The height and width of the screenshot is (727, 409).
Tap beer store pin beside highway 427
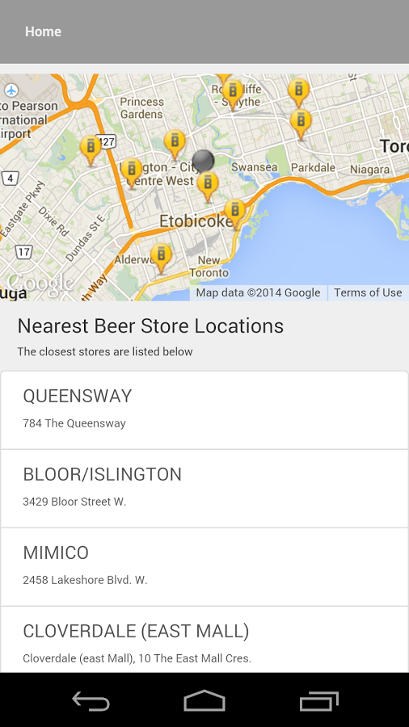pos(91,151)
